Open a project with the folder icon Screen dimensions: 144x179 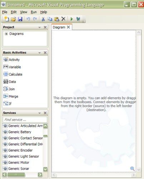[x=13, y=19]
